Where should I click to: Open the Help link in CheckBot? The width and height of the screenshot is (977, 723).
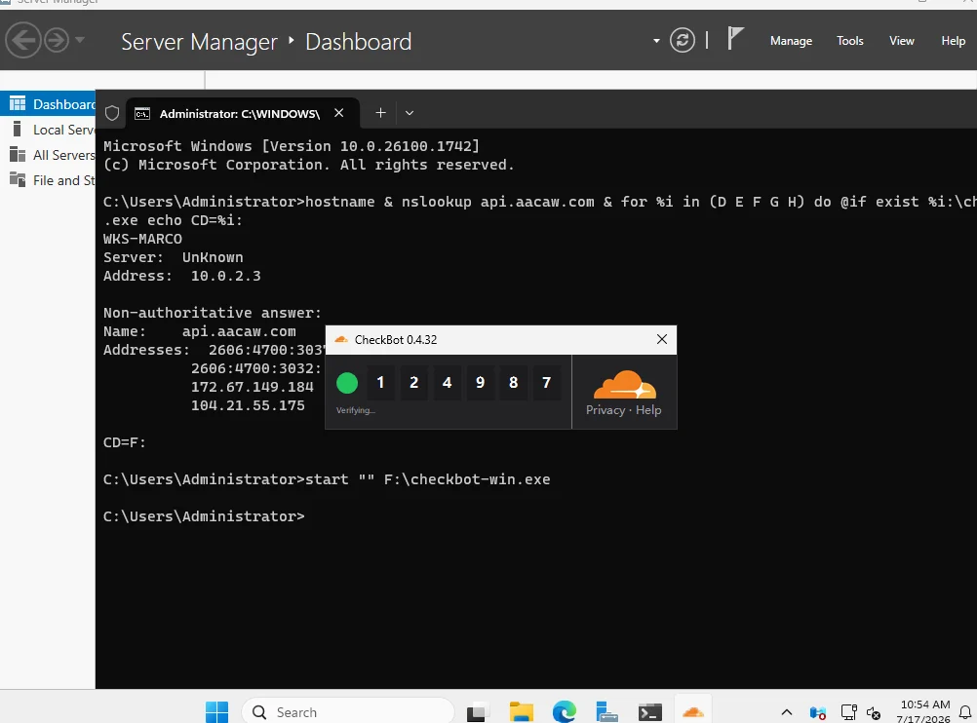648,410
